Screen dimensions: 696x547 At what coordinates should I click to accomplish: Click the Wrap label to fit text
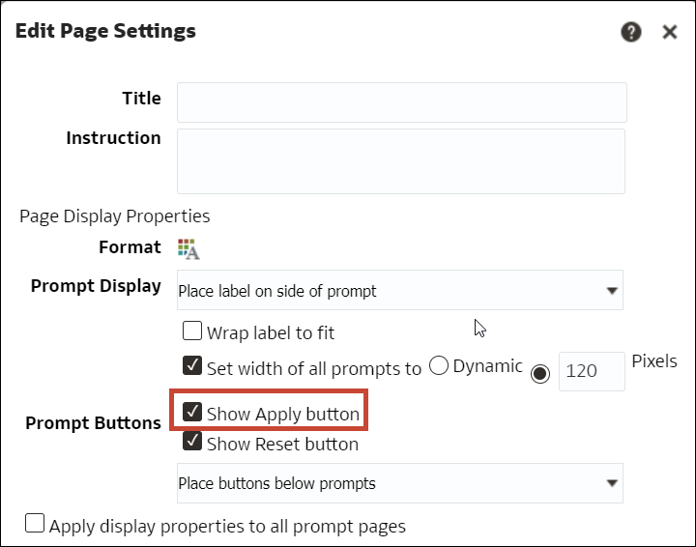point(271,333)
